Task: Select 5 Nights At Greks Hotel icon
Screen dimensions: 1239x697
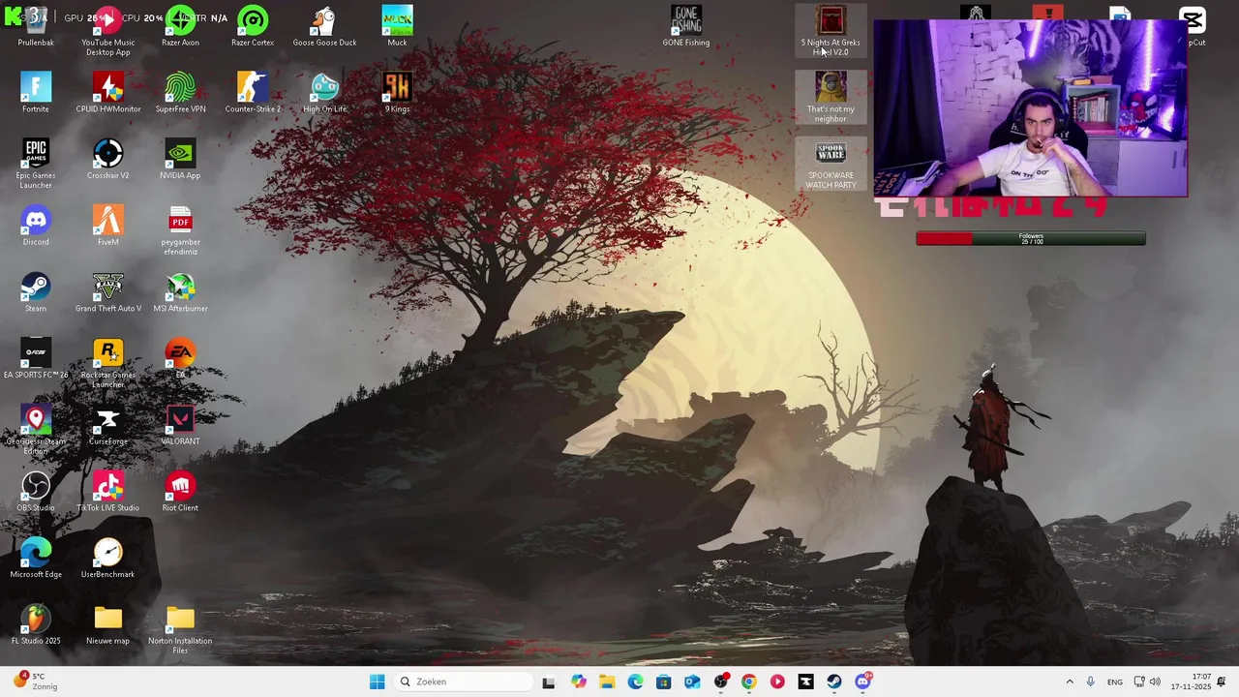Action: [x=831, y=31]
